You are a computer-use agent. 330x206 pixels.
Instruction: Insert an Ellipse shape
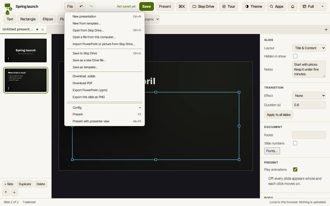tap(48, 19)
